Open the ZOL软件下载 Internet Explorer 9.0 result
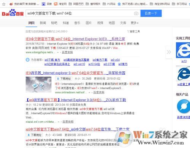Image resolution: width=190 pixels, height=148 pixels. 76,100
